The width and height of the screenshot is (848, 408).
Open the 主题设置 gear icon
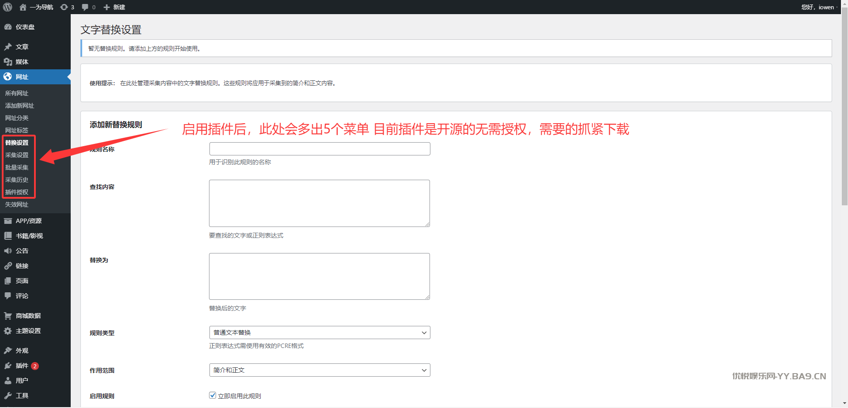(8, 331)
